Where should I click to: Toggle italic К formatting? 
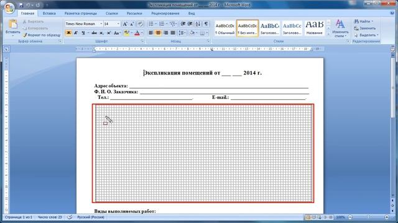76,33
